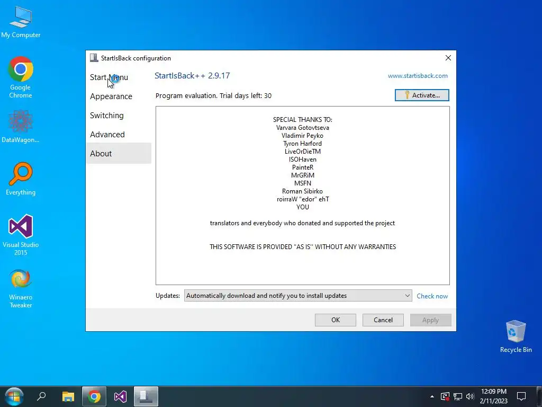Go to the Advanced tab
This screenshot has width=542, height=407.
tap(107, 134)
